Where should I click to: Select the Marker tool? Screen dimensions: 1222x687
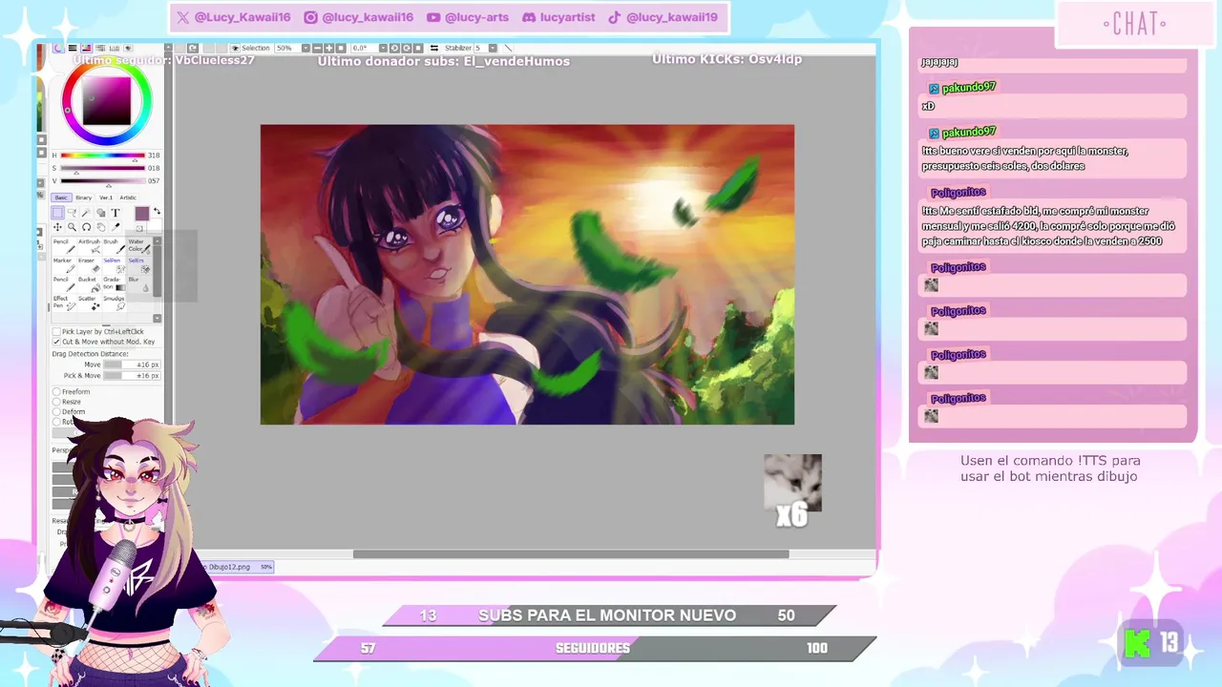pyautogui.click(x=64, y=265)
